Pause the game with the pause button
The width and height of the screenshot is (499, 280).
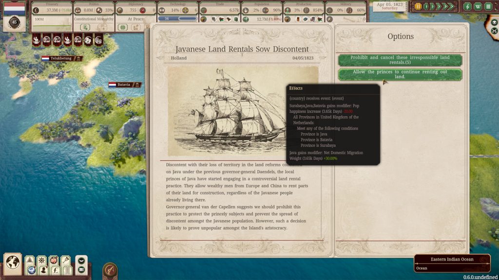[x=418, y=6]
